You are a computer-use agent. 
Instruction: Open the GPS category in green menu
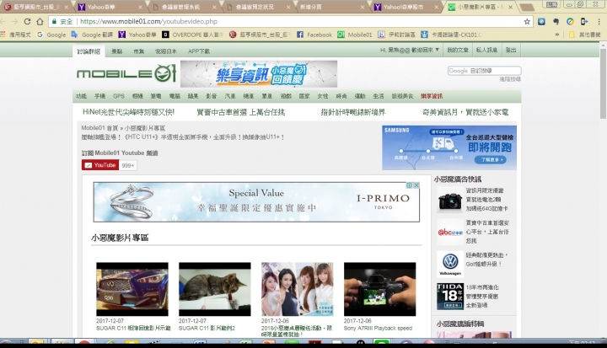click(x=119, y=96)
